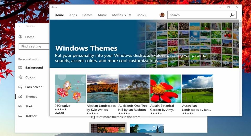Select the mountain church theme thumbnail in Settings
This screenshot has width=251, height=136.
(x=147, y=128)
